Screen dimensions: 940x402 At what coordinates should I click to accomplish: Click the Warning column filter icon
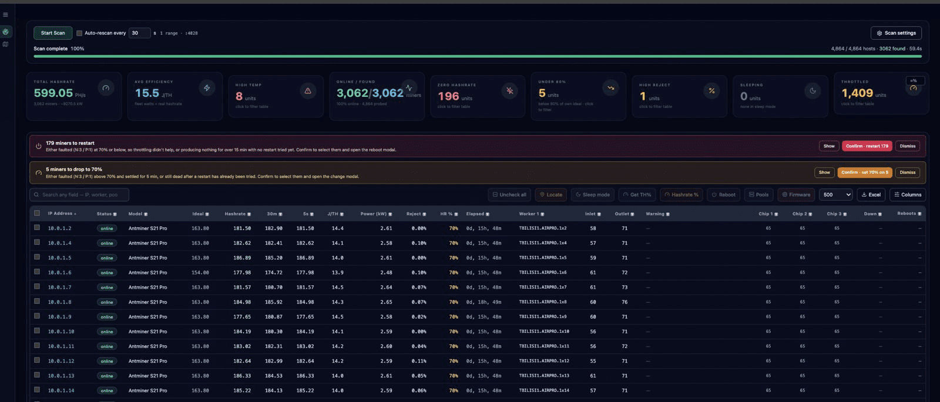pyautogui.click(x=668, y=214)
